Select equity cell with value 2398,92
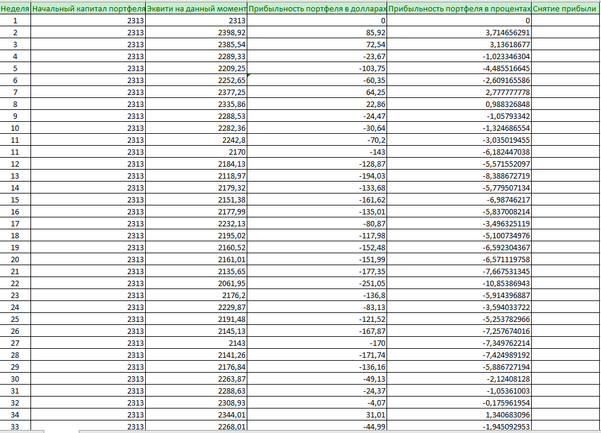Image resolution: width=601 pixels, height=433 pixels. [197, 32]
